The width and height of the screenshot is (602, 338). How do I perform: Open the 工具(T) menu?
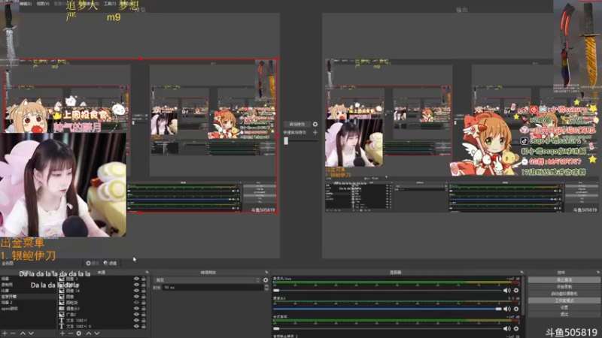110,4
